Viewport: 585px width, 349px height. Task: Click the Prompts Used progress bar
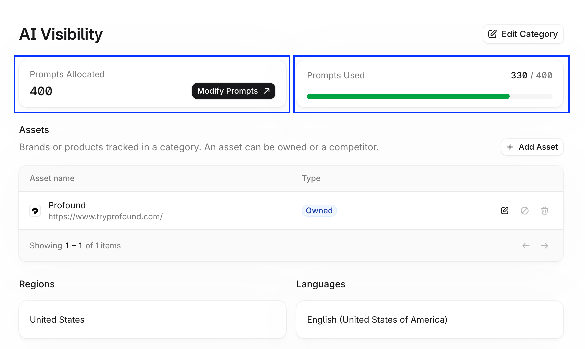pyautogui.click(x=430, y=96)
